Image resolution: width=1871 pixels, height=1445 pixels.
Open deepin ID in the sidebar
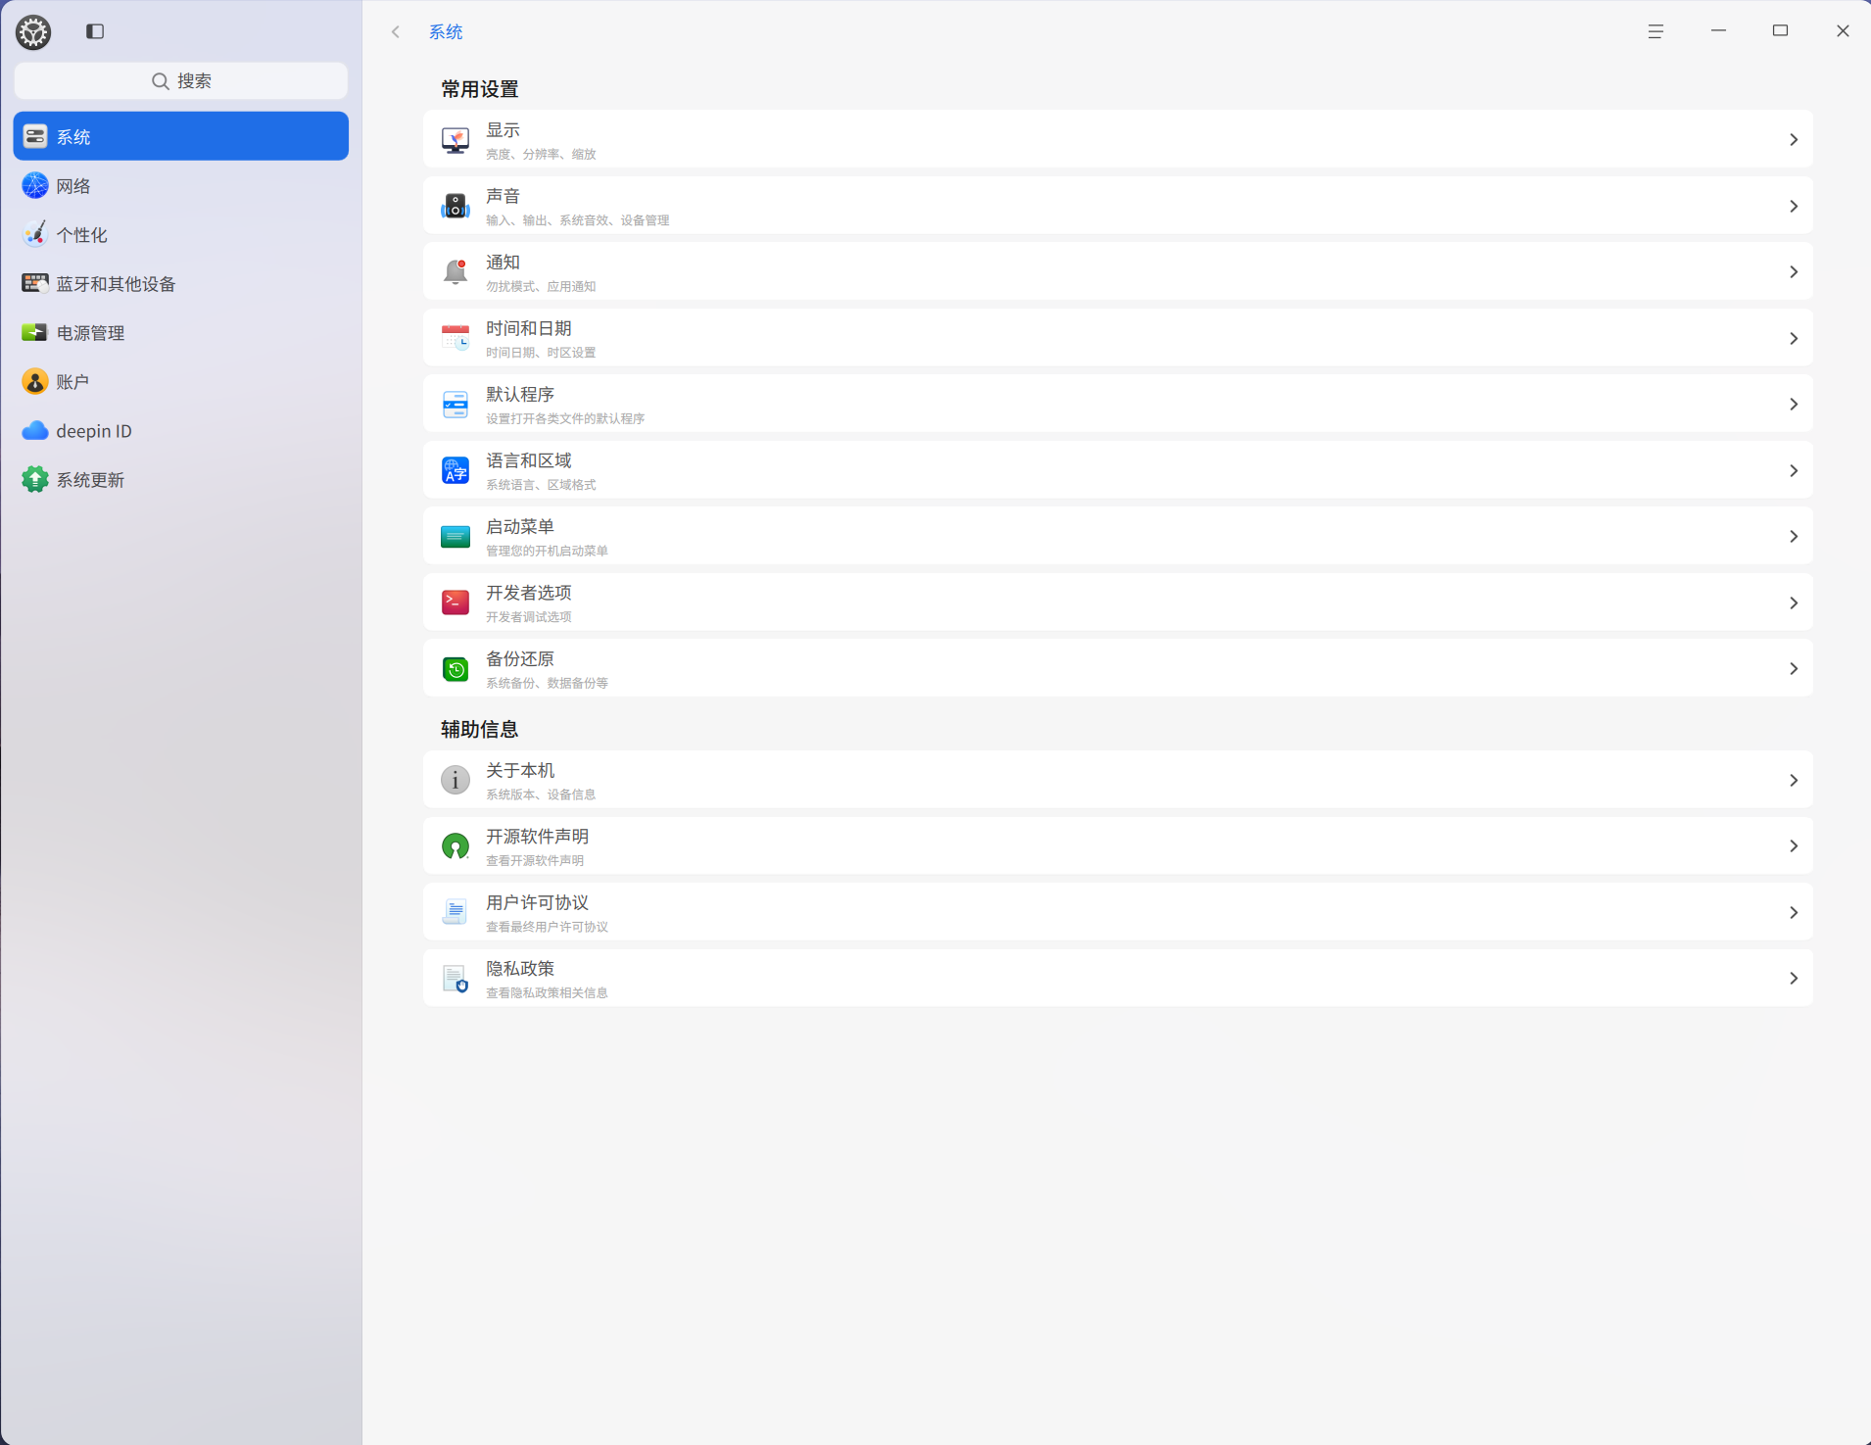(x=181, y=430)
